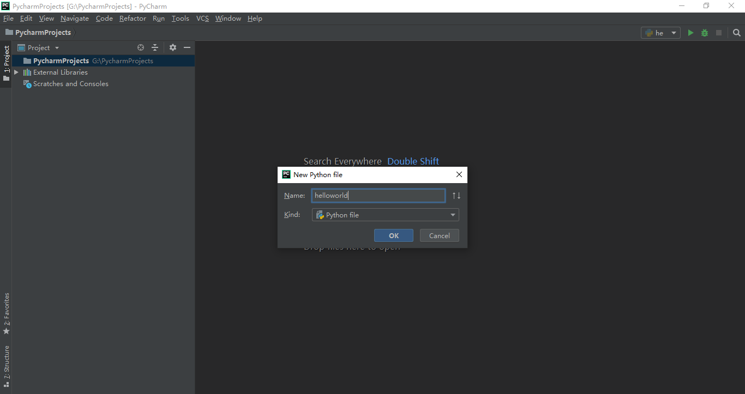
Task: Open the Edit menu
Action: pos(26,18)
